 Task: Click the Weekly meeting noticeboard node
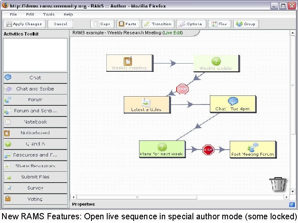point(130,63)
